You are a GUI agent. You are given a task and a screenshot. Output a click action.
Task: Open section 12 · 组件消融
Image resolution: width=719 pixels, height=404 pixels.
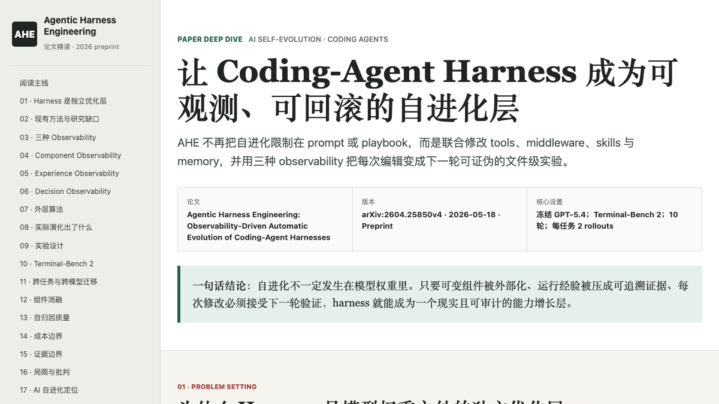[41, 299]
